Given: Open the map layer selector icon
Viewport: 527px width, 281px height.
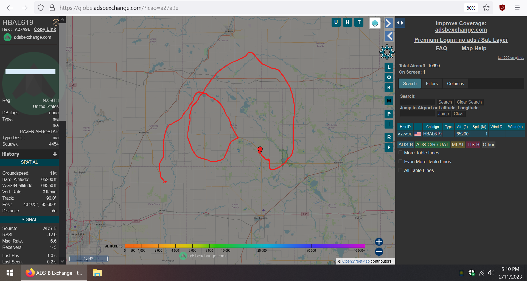Looking at the screenshot, I should 375,23.
